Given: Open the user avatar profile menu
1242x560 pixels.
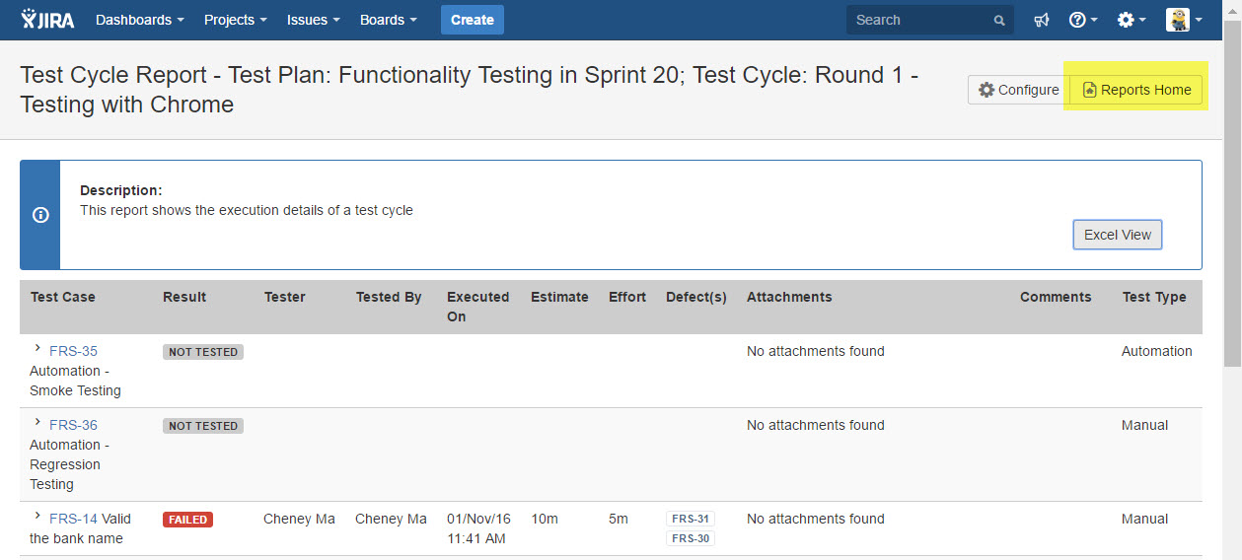Looking at the screenshot, I should point(1183,20).
